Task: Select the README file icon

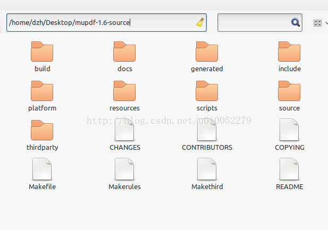Action: point(289,169)
